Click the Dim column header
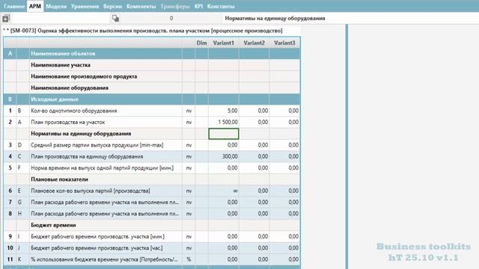The height and width of the screenshot is (269, 479). pyautogui.click(x=201, y=43)
